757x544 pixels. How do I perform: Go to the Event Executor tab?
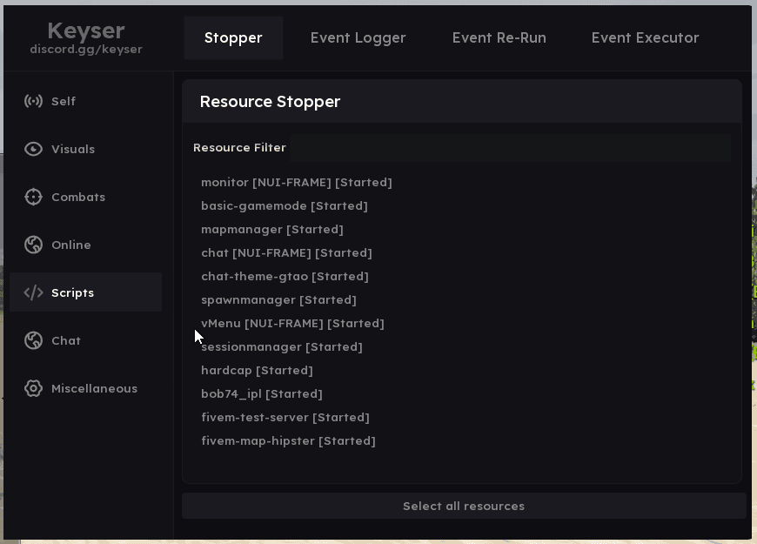645,37
